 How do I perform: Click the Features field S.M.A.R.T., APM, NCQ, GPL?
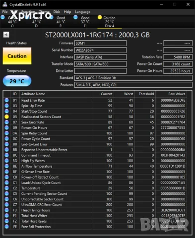click(x=133, y=85)
